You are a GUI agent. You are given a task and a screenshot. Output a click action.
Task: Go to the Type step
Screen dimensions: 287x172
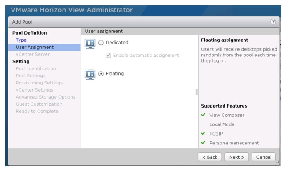click(21, 40)
